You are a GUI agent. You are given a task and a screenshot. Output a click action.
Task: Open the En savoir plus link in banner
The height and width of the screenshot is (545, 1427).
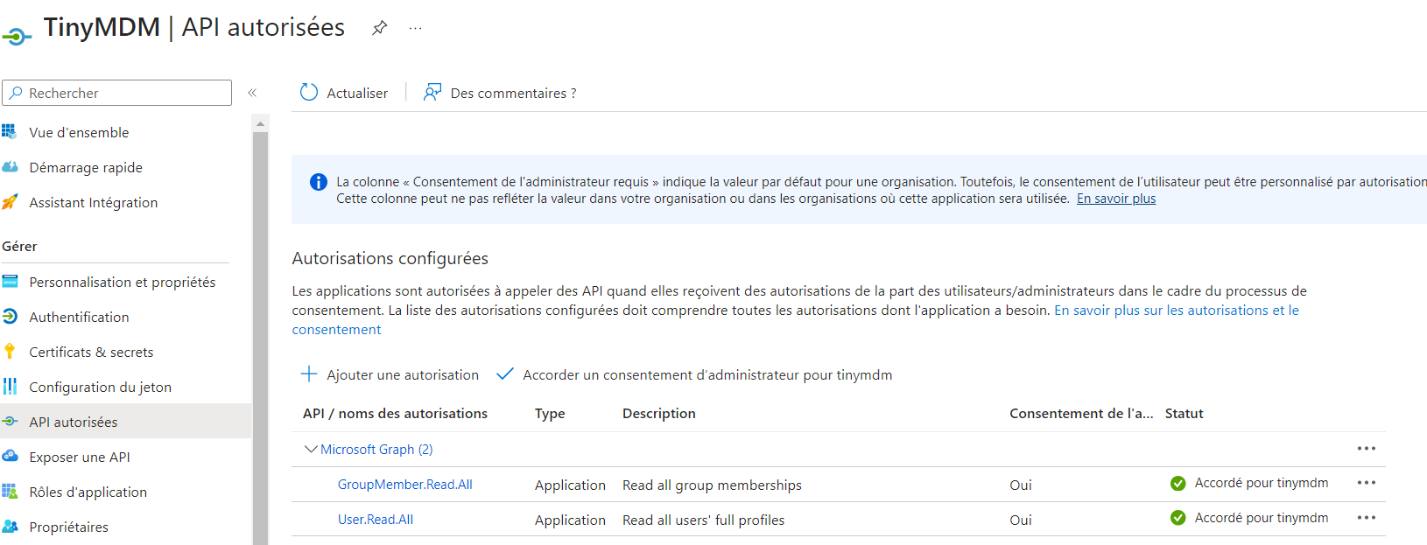tap(1116, 199)
